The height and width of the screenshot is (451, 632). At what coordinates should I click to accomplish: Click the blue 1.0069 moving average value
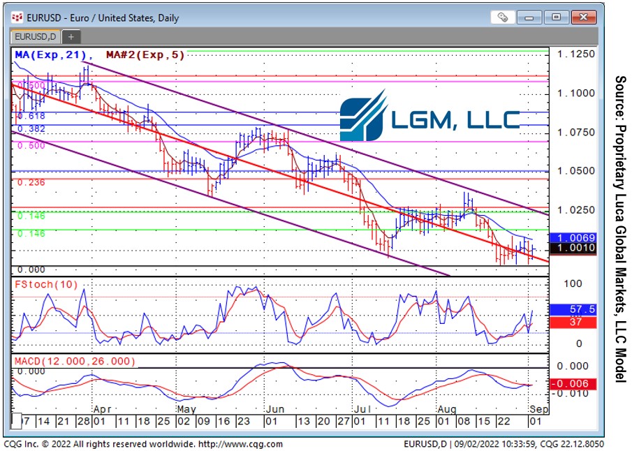click(573, 238)
